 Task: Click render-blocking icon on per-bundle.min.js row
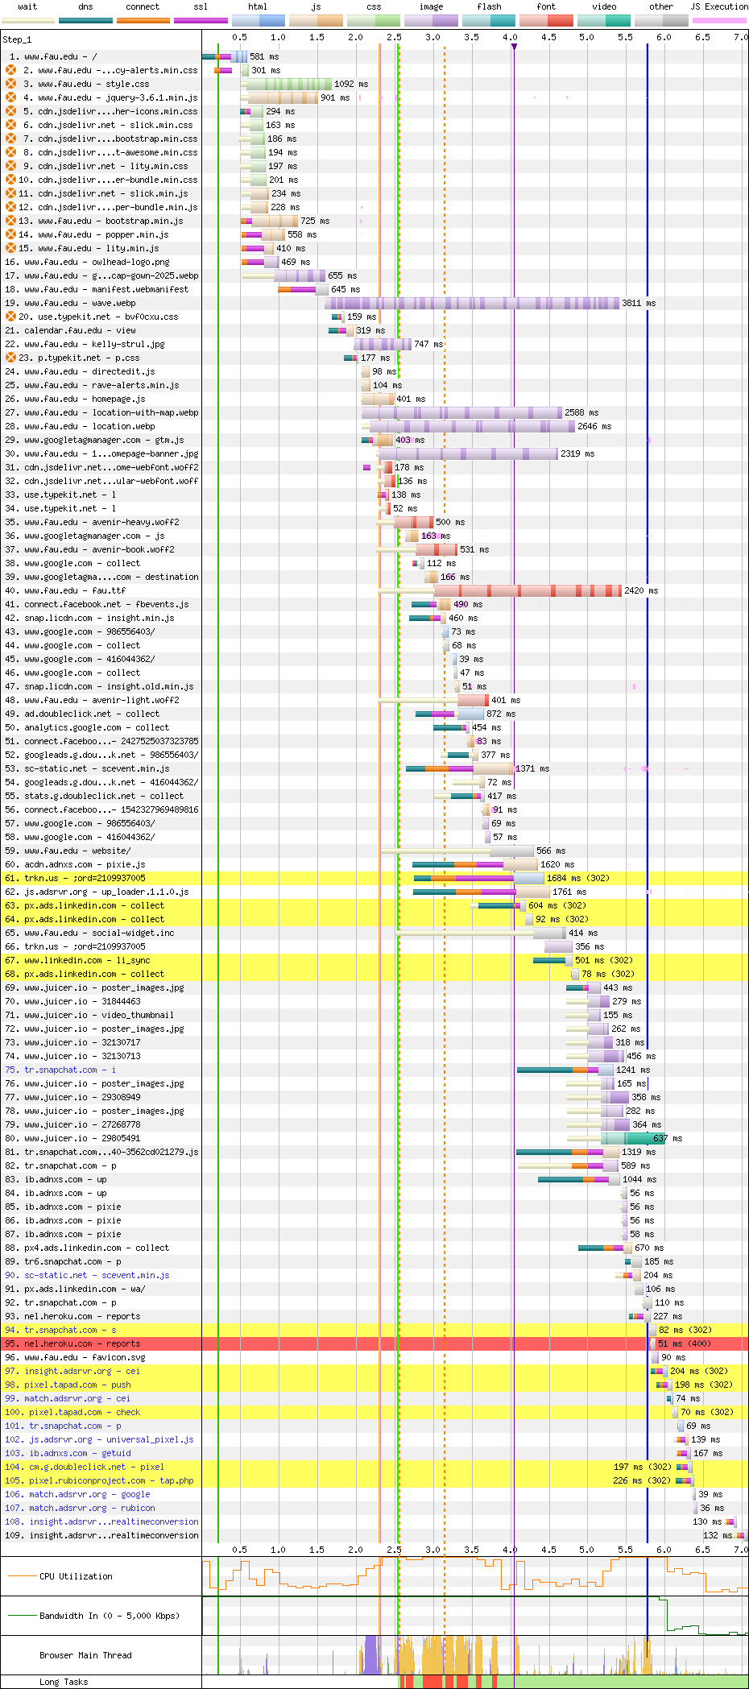[10, 207]
